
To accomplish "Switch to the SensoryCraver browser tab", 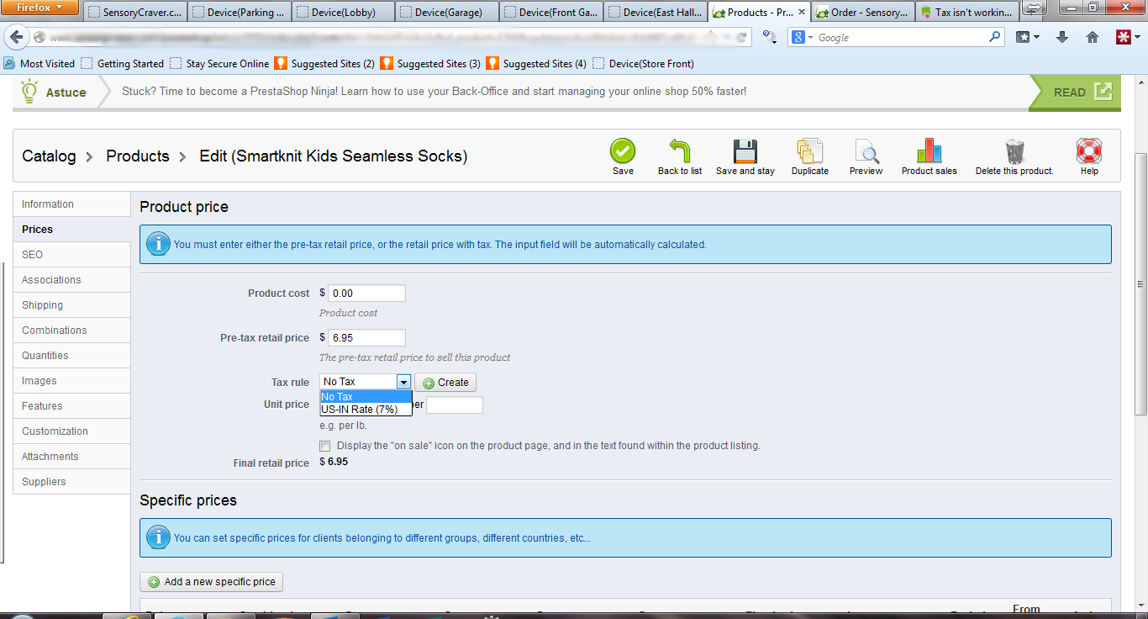I will [x=134, y=13].
